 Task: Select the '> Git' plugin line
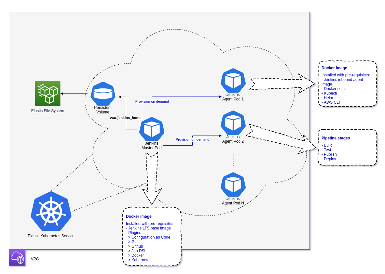coord(132,242)
